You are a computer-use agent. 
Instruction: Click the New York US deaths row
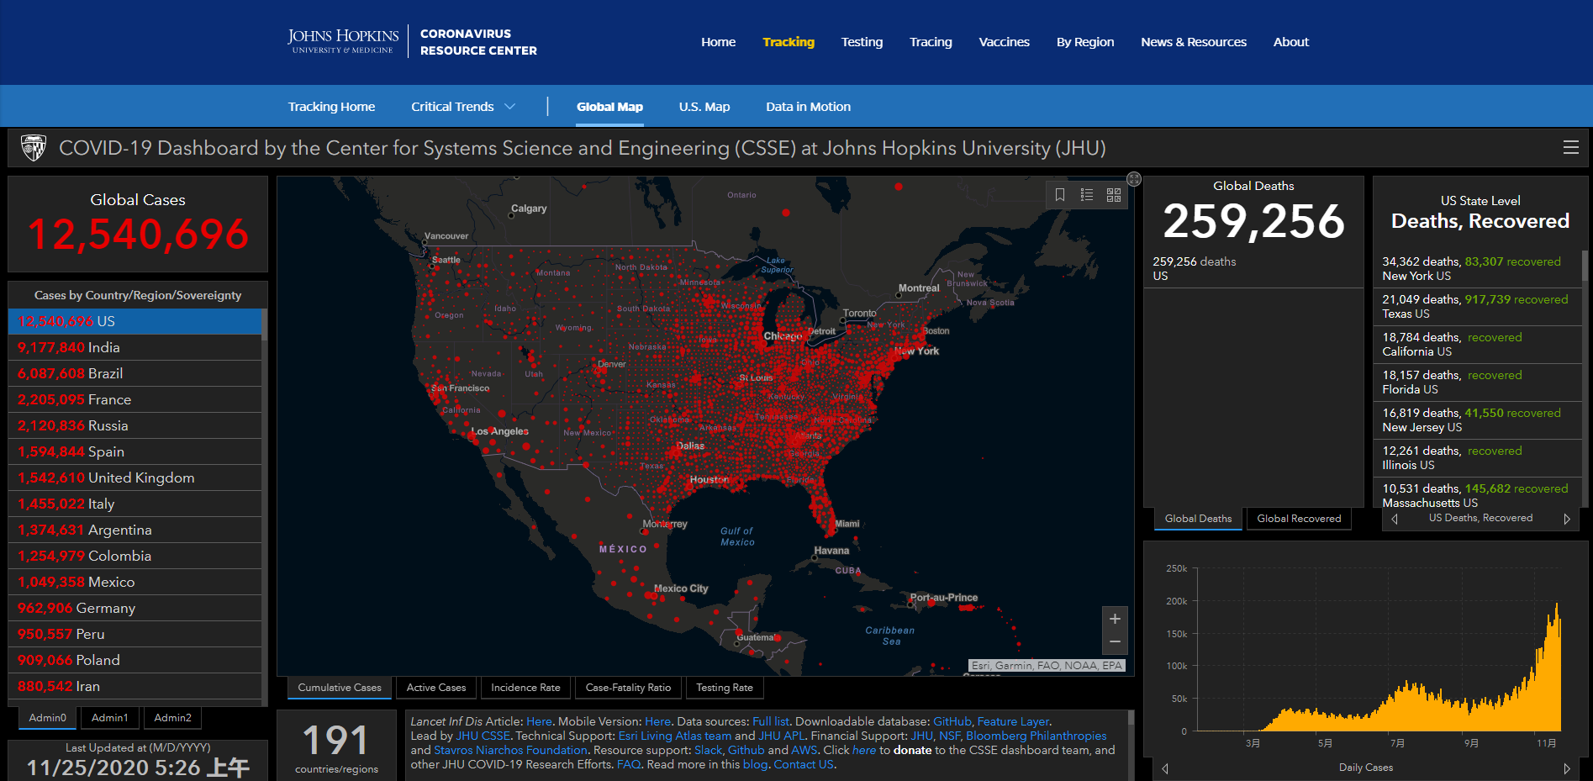1478,269
